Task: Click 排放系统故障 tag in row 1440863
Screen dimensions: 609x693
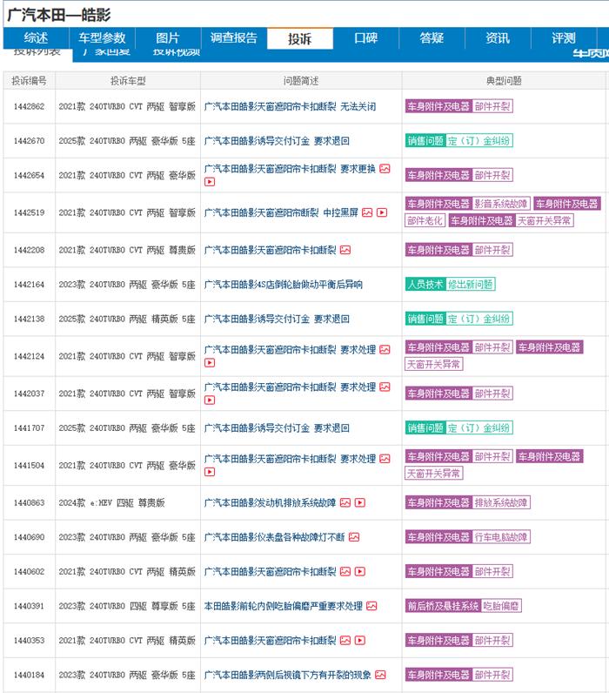Action: 501,502
